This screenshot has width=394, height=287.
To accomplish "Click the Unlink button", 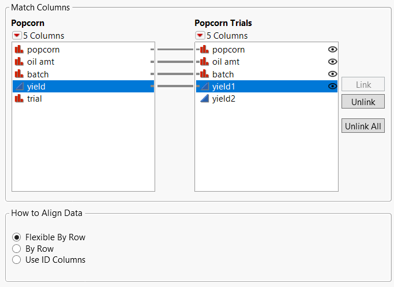I will pos(363,102).
